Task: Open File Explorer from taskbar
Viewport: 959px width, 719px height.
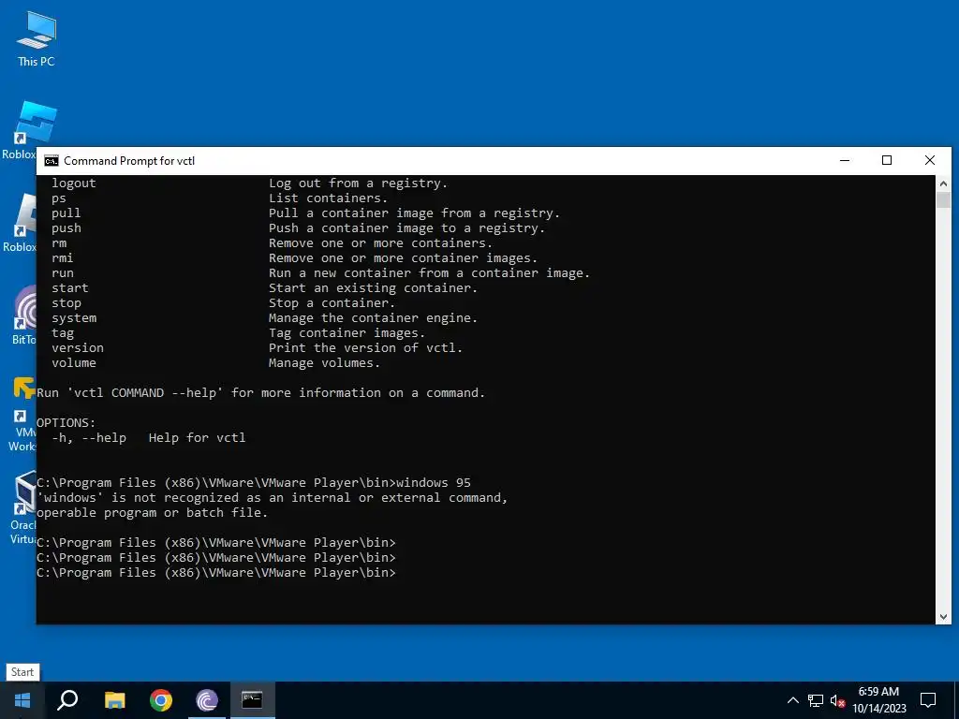Action: click(x=114, y=700)
